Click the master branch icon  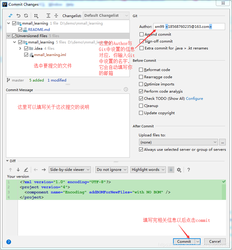tap(8, 80)
